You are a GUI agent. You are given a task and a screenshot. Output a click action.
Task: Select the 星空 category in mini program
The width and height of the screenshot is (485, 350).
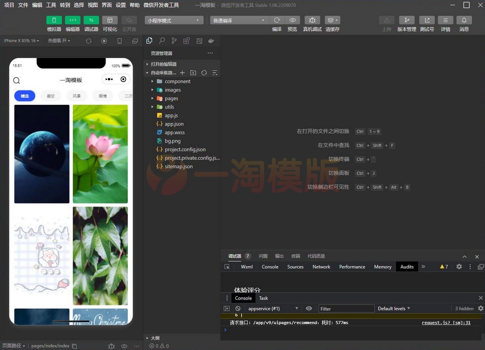[51, 96]
